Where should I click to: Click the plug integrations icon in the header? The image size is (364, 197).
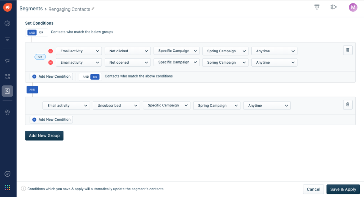pos(333,7)
